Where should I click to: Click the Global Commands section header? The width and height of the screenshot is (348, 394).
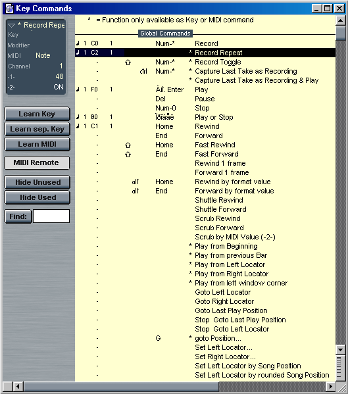[x=165, y=34]
